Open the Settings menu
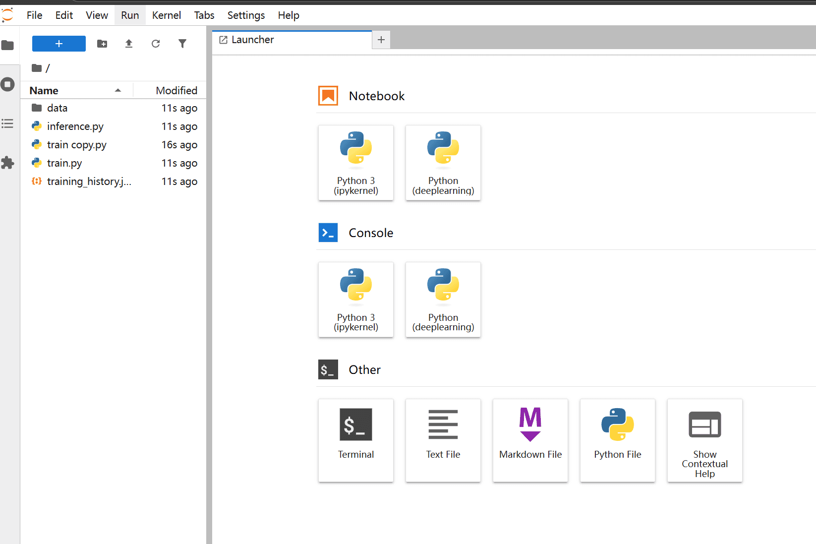This screenshot has height=544, width=816. click(x=246, y=15)
